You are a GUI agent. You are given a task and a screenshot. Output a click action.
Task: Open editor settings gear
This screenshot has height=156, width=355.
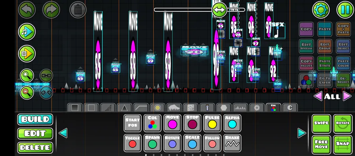(x=321, y=10)
